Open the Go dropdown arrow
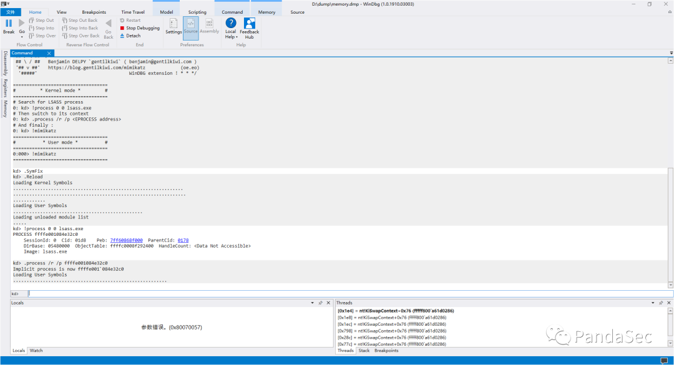Viewport: 674px width, 365px height. pos(21,37)
